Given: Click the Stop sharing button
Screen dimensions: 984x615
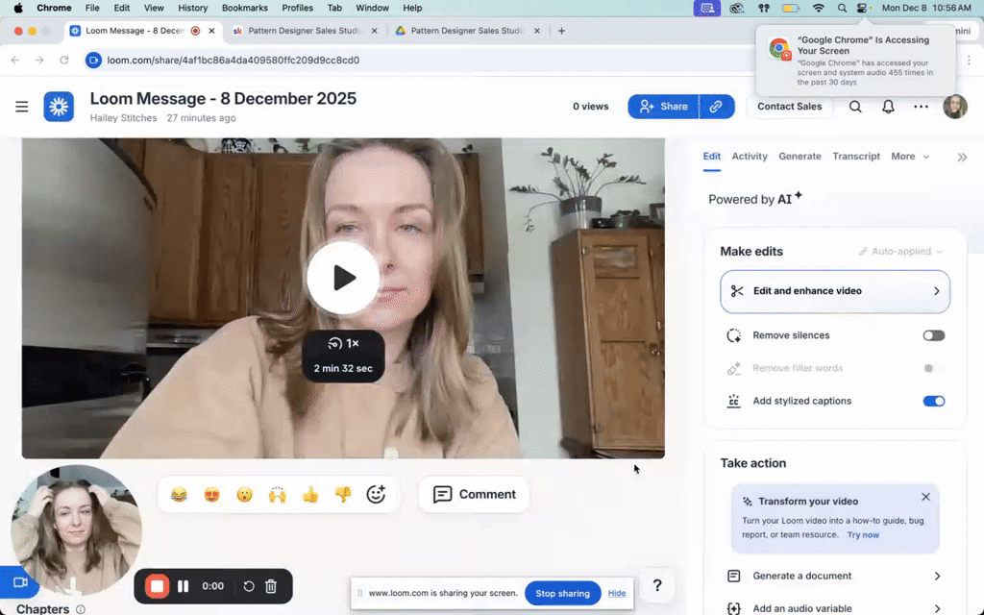Looking at the screenshot, I should (562, 593).
